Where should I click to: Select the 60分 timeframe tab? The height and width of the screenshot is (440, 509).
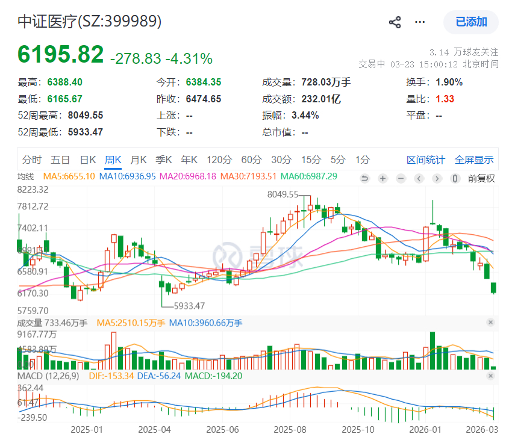(x=252, y=160)
